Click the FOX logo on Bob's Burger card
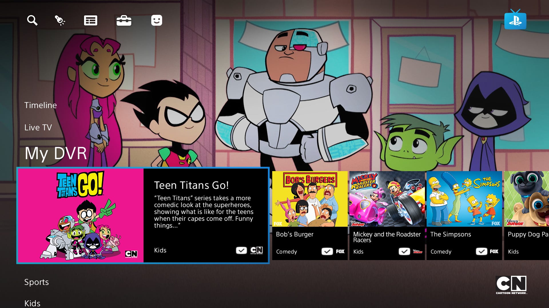The width and height of the screenshot is (549, 308). click(x=340, y=252)
